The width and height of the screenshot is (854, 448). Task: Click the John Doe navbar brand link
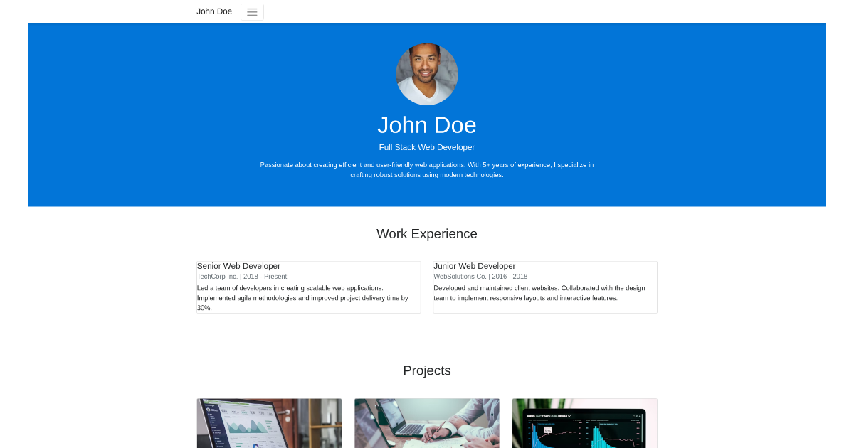(x=213, y=11)
